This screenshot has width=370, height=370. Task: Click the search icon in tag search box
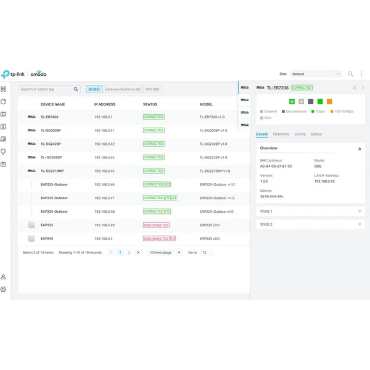[76, 89]
